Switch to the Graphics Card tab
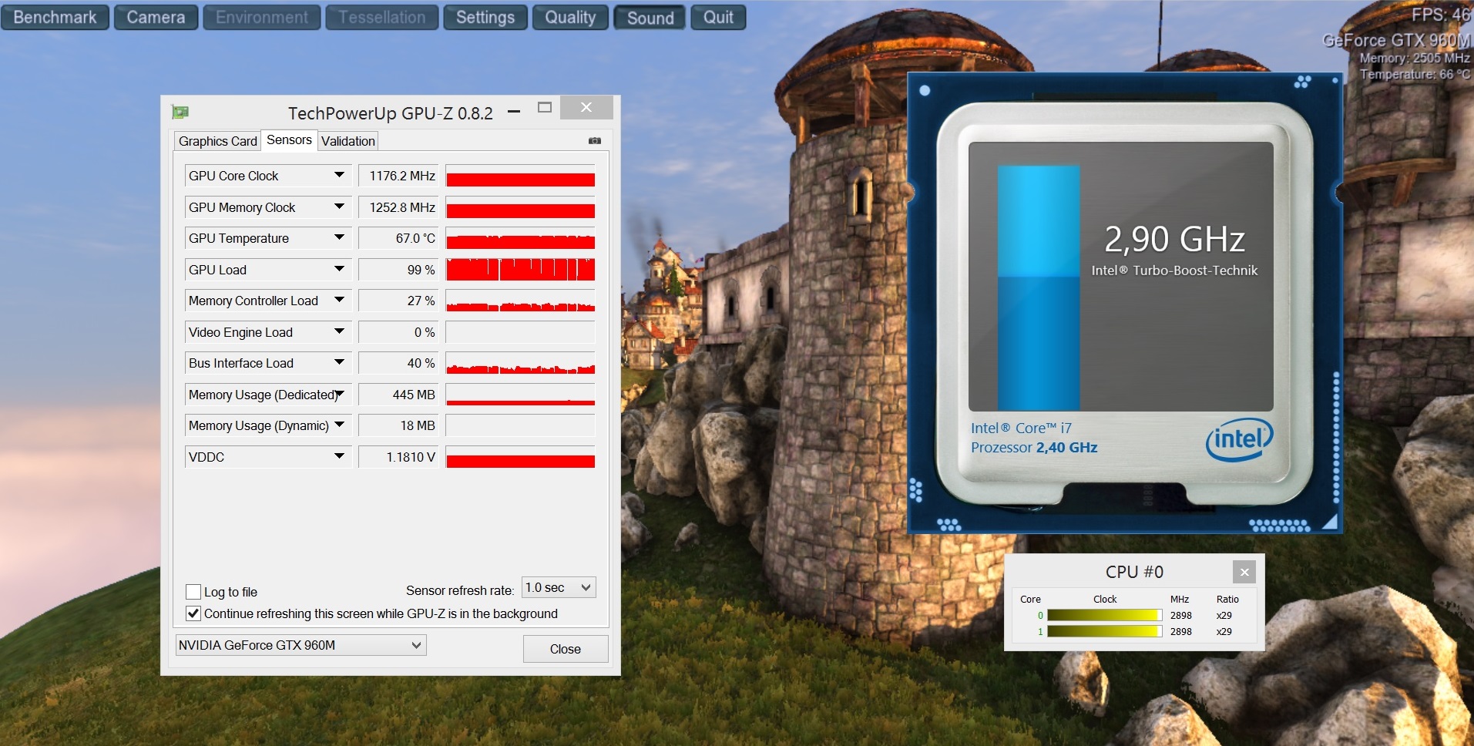Screen dimensions: 1474x746 point(218,141)
